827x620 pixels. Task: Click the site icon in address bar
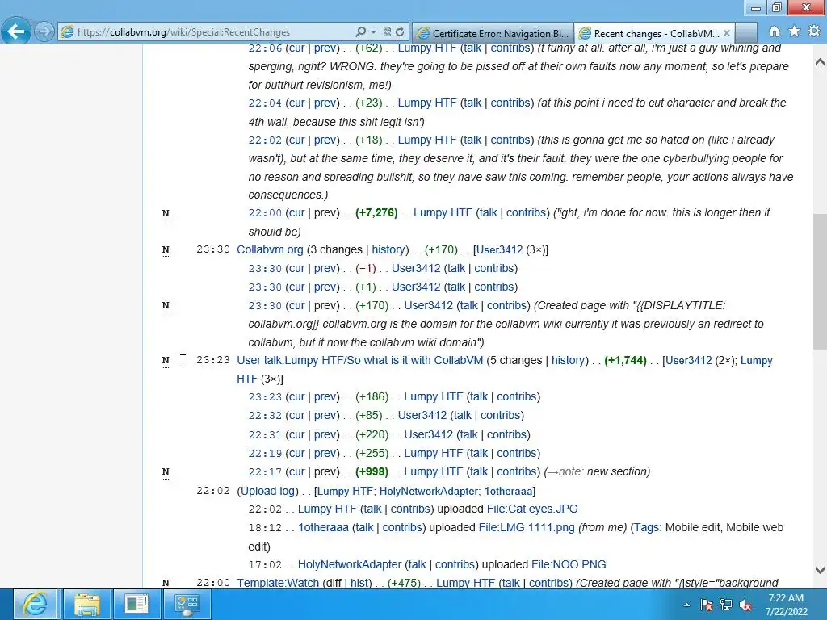click(68, 31)
